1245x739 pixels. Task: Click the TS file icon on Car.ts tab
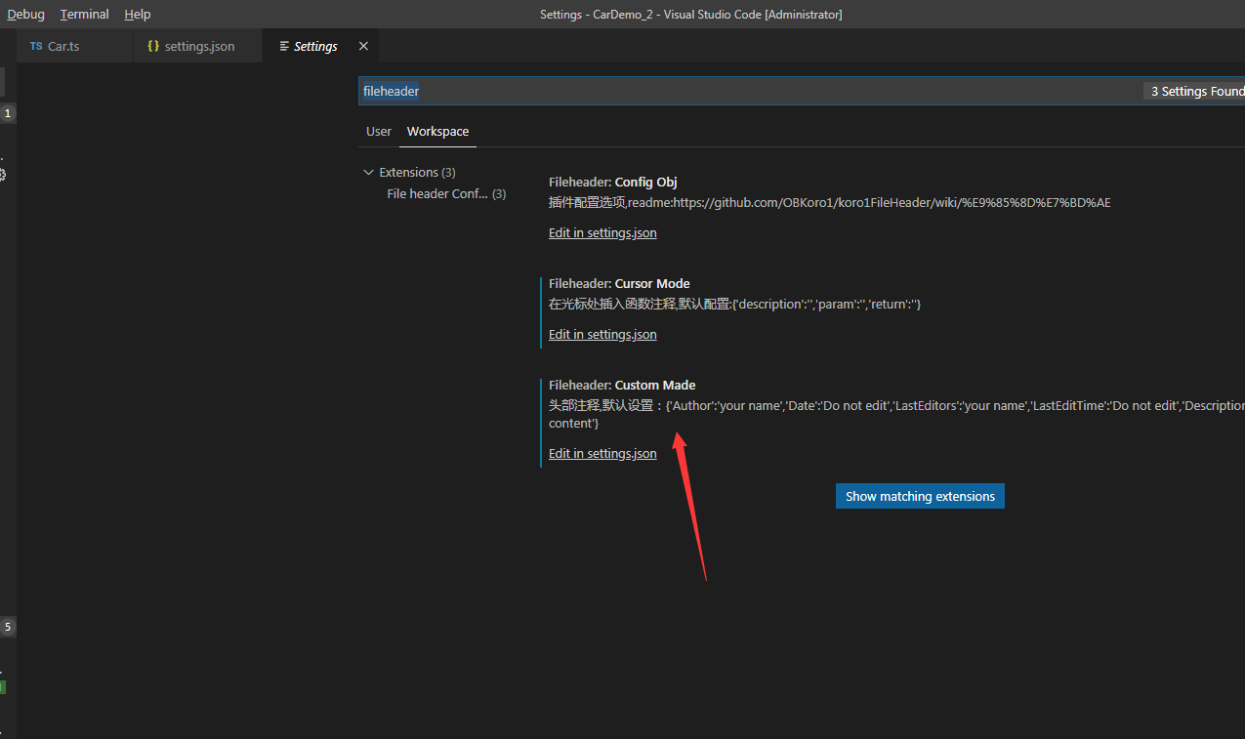click(36, 46)
